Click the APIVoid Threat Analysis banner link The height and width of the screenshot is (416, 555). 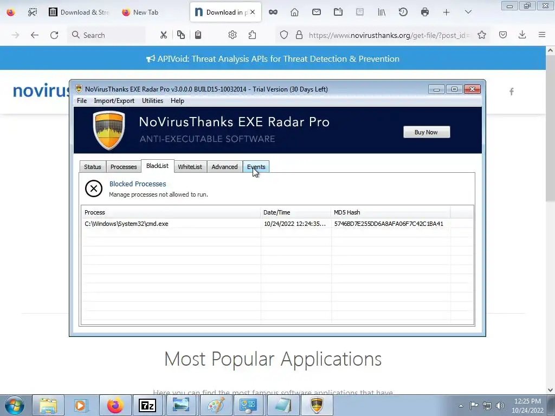click(273, 58)
